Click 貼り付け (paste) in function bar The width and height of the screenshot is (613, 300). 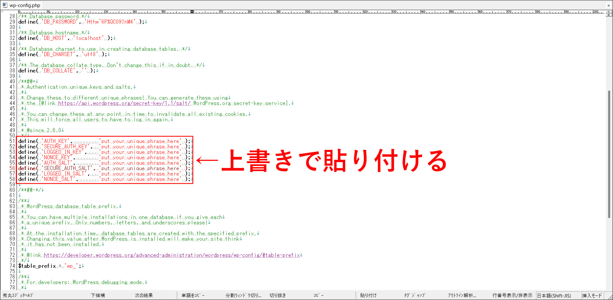tap(368, 296)
